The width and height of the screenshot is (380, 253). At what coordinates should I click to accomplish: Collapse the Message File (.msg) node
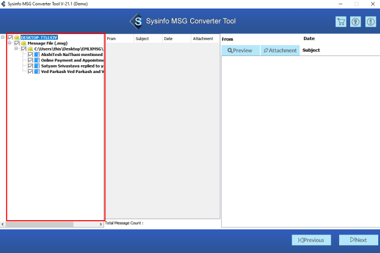coord(10,43)
